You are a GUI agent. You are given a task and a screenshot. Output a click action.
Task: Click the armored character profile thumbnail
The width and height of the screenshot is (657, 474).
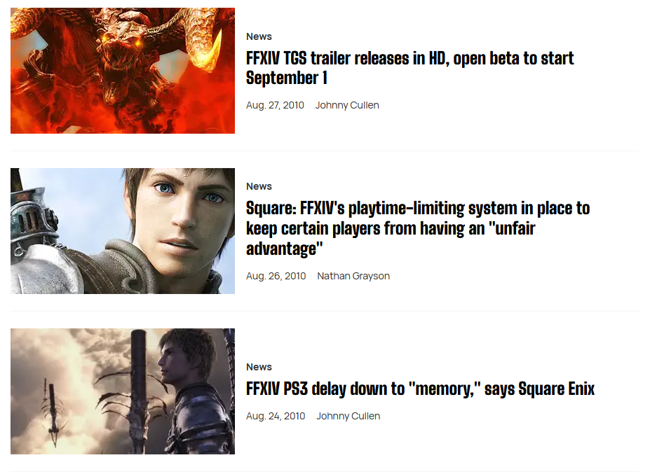[122, 391]
